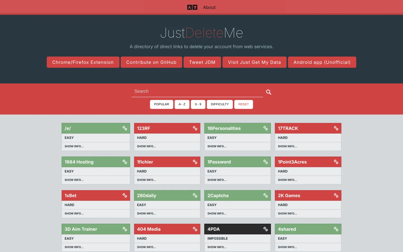Expand Show Info for 123RF
The height and width of the screenshot is (252, 403).
pos(146,146)
